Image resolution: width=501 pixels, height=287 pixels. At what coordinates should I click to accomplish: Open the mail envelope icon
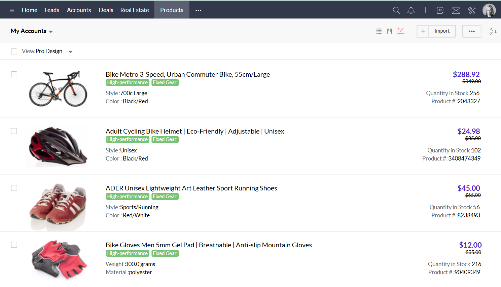pyautogui.click(x=456, y=11)
